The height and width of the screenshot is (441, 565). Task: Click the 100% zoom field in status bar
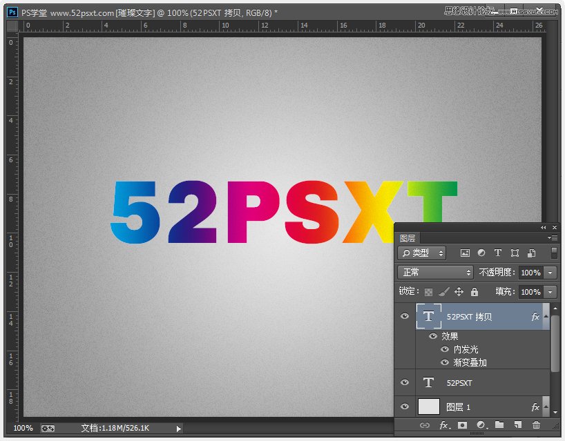coord(23,428)
